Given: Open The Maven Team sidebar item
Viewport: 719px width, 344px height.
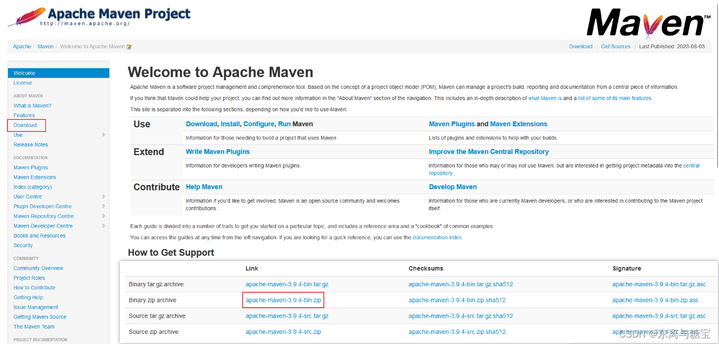Looking at the screenshot, I should click(x=34, y=327).
